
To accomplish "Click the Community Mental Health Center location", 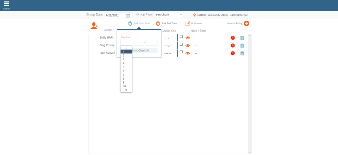I will (x=223, y=15).
